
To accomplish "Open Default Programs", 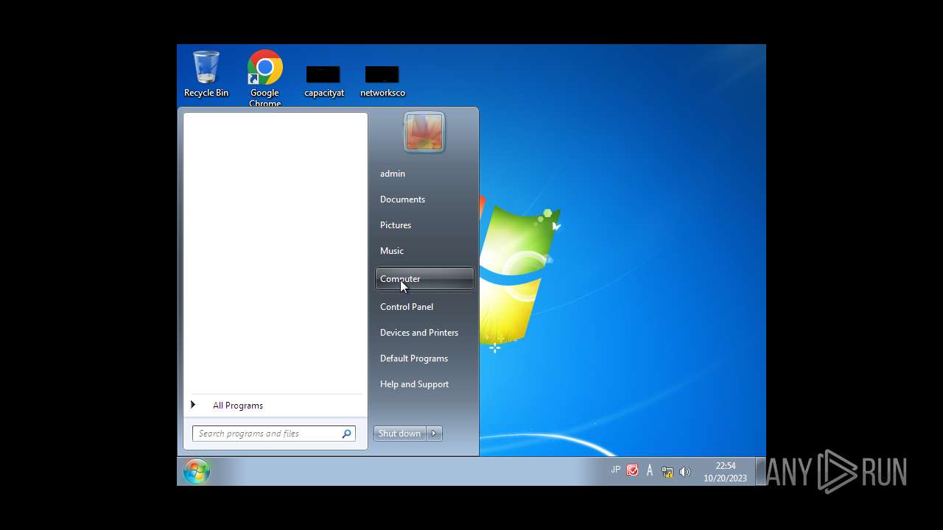I will (424, 358).
